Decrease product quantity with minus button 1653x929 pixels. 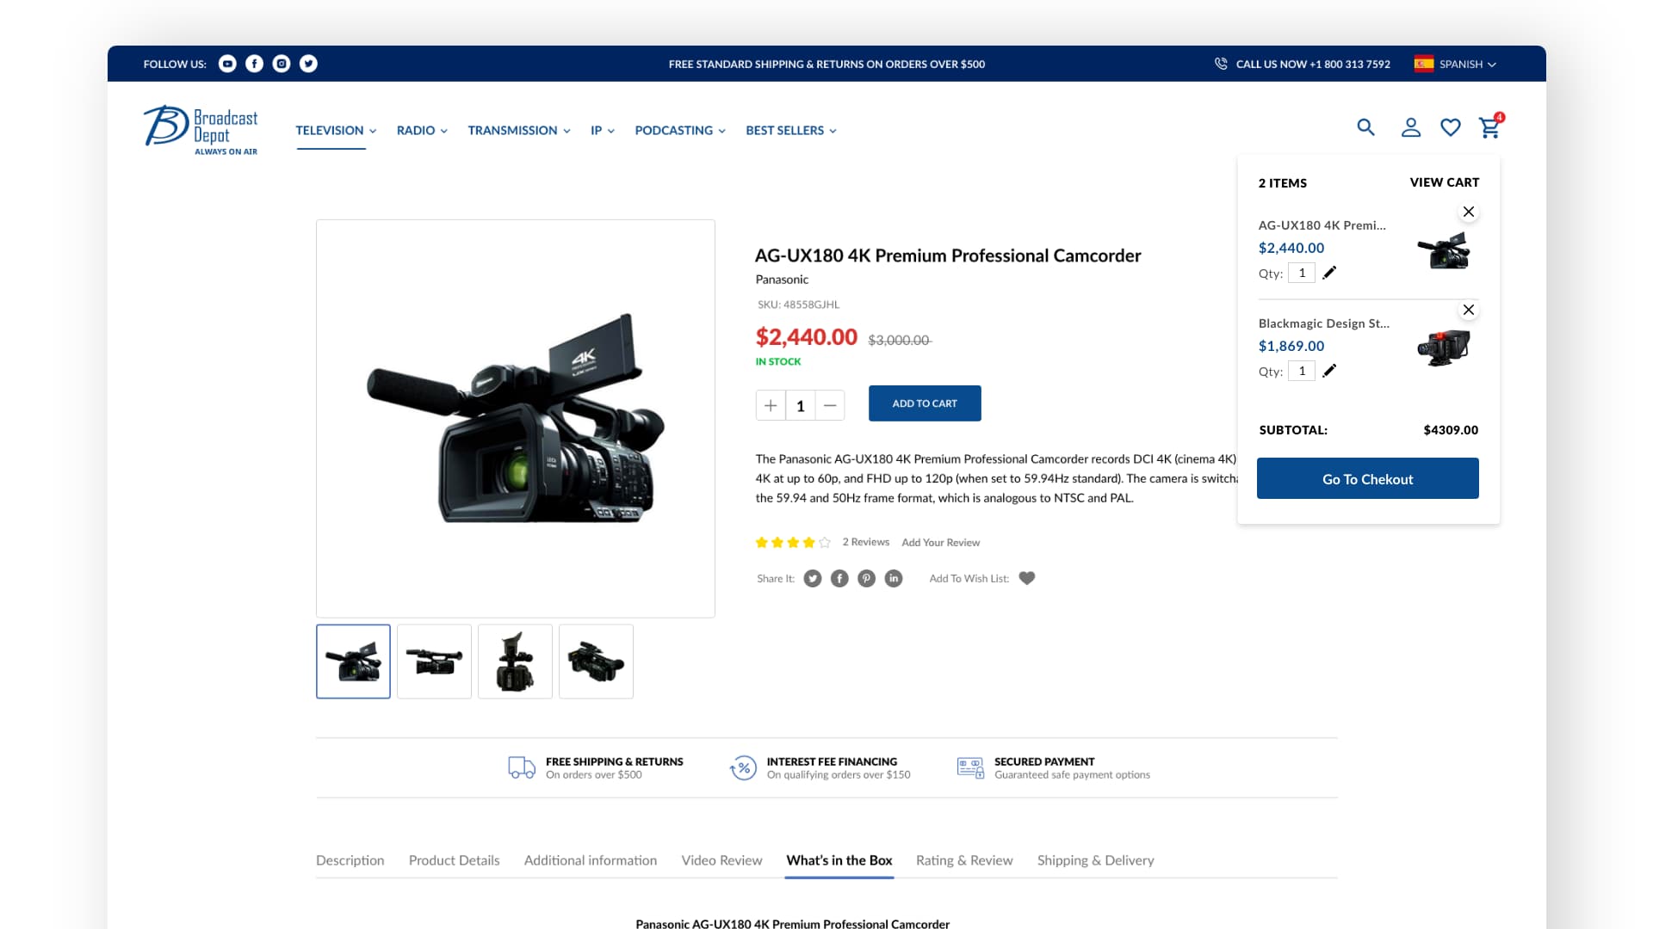830,405
